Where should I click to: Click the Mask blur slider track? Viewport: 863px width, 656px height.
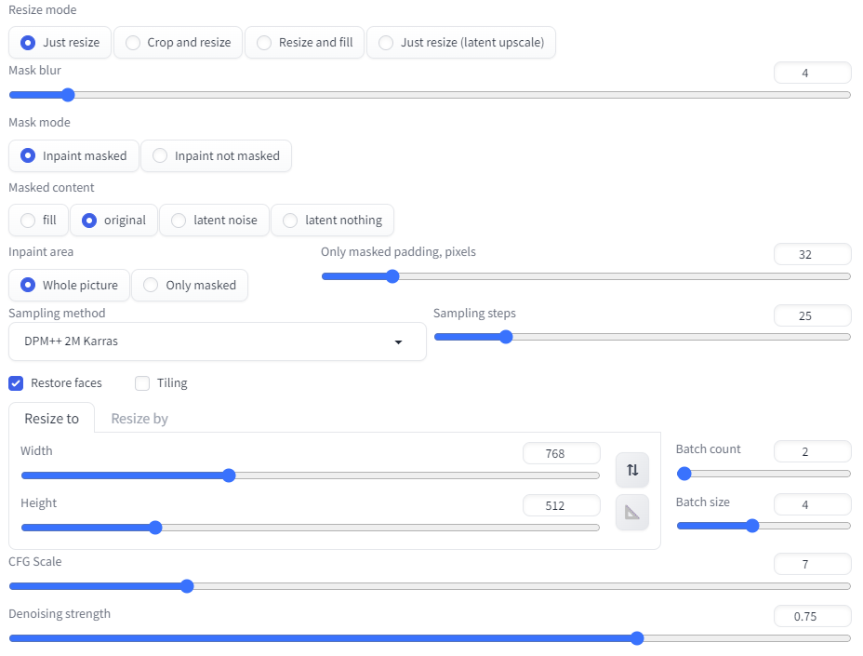pyautogui.click(x=430, y=95)
